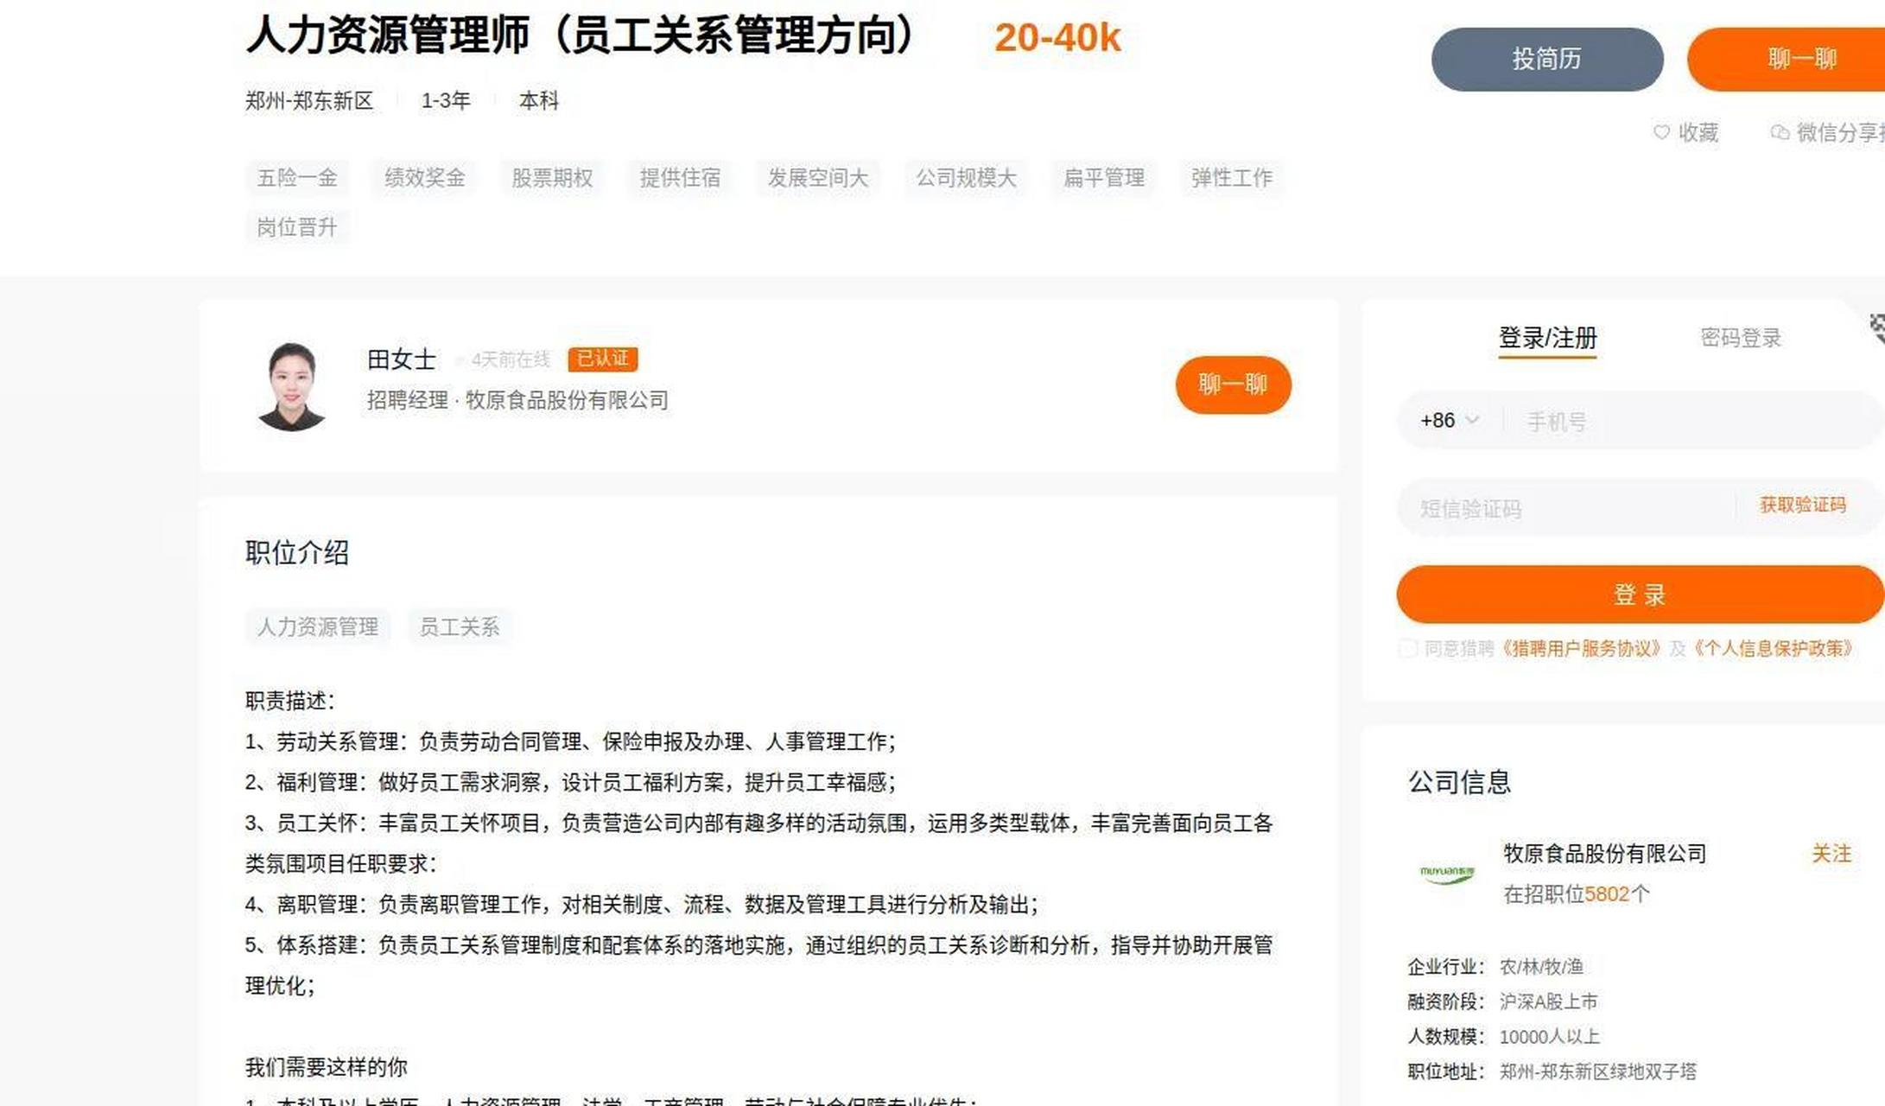The height and width of the screenshot is (1106, 1885).
Task: Click 招聘经理 · 牧原食品股份有限公司 subtitle
Action: click(517, 400)
